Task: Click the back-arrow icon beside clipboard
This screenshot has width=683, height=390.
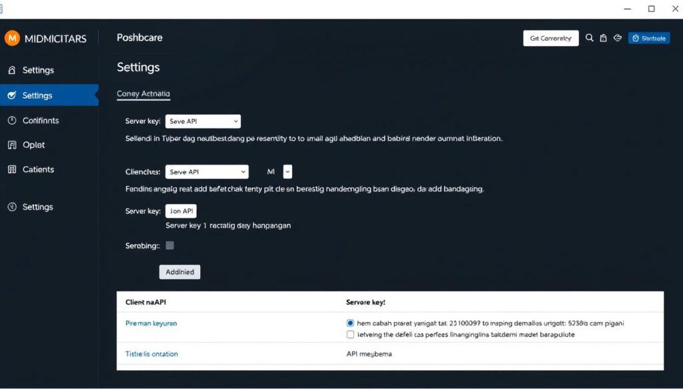Action: pyautogui.click(x=618, y=38)
